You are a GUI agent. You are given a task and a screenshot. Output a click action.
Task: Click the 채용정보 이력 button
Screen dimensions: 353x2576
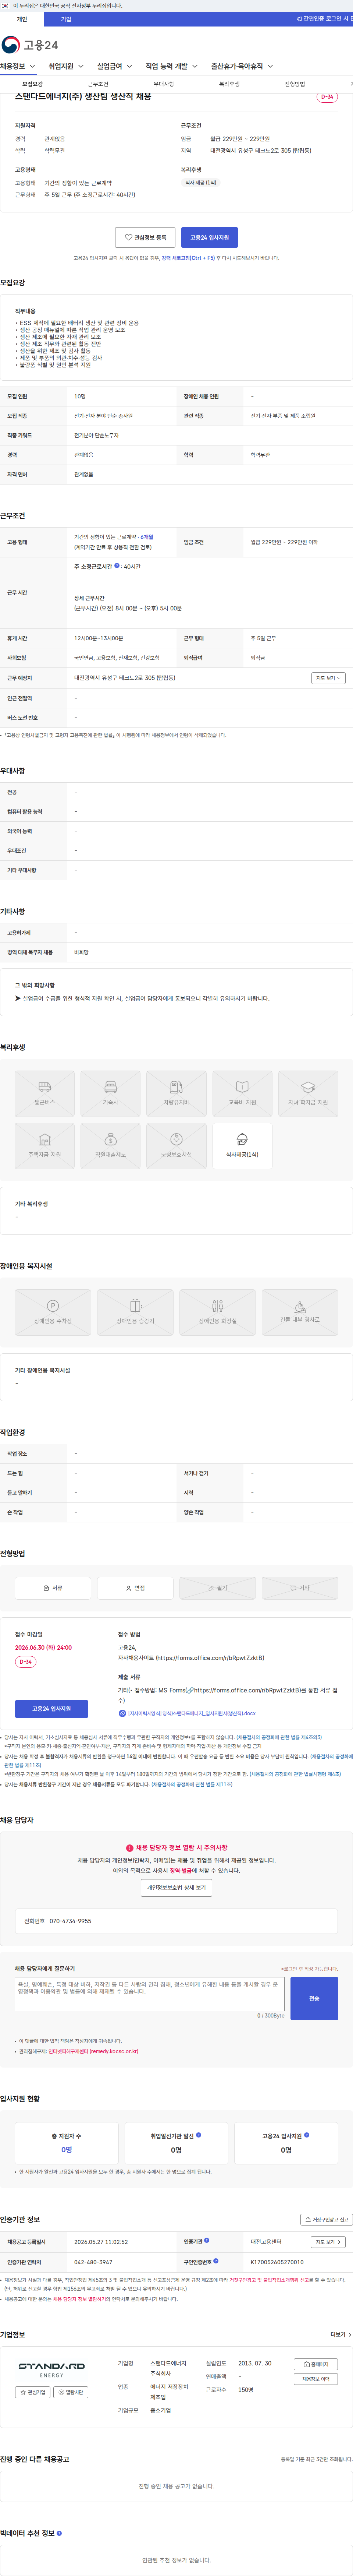[x=316, y=2379]
